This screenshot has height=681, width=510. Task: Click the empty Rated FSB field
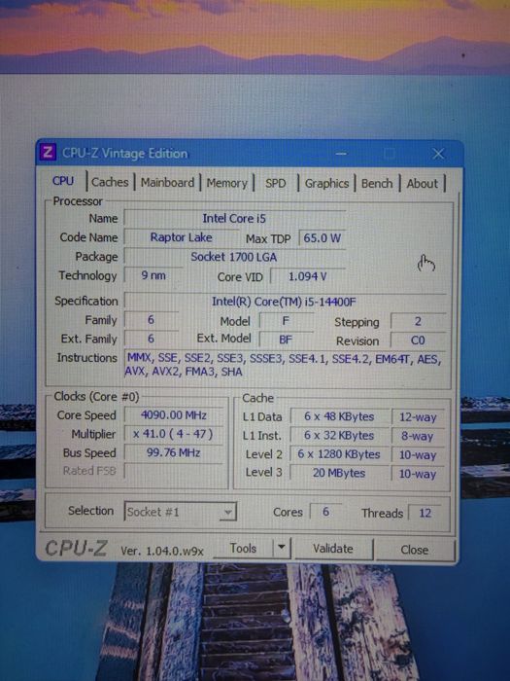pyautogui.click(x=174, y=471)
